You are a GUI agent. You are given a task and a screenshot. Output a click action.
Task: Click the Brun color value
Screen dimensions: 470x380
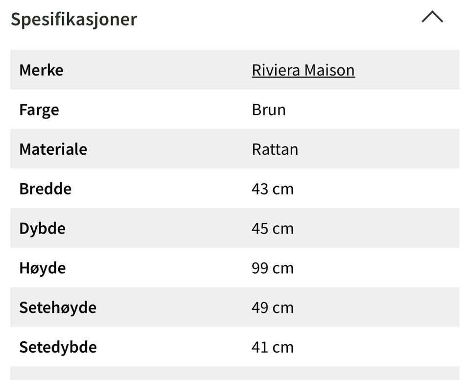tap(269, 110)
